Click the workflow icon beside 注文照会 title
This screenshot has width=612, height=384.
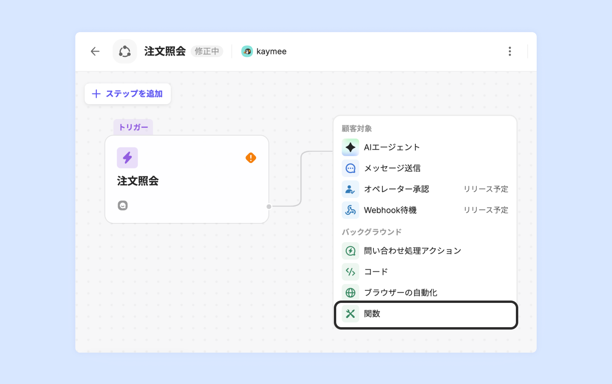(125, 51)
